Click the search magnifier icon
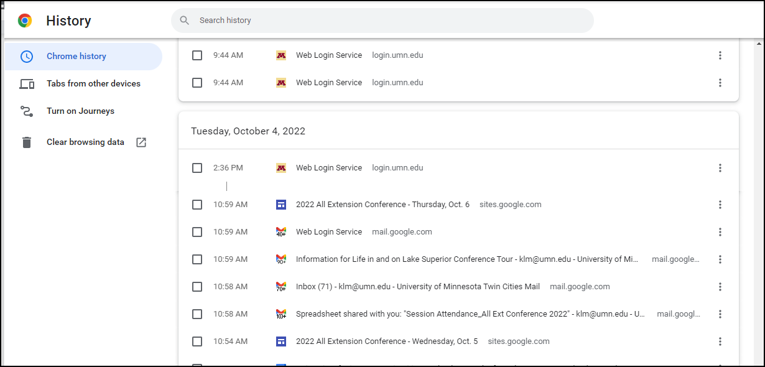Image resolution: width=765 pixels, height=367 pixels. point(185,21)
